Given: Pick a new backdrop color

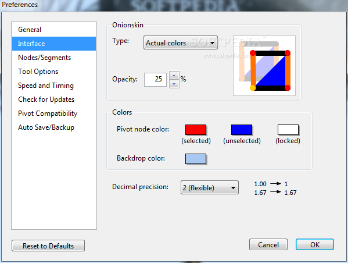Looking at the screenshot, I should pyautogui.click(x=196, y=159).
